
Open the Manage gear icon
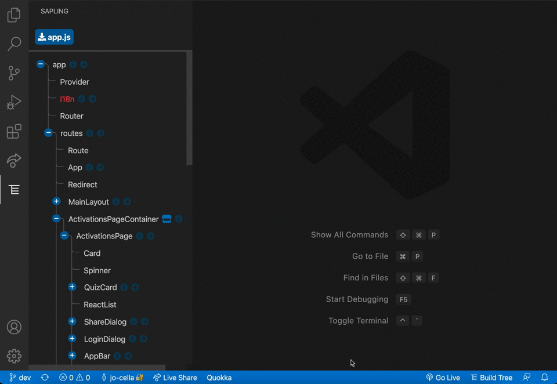[x=14, y=356]
